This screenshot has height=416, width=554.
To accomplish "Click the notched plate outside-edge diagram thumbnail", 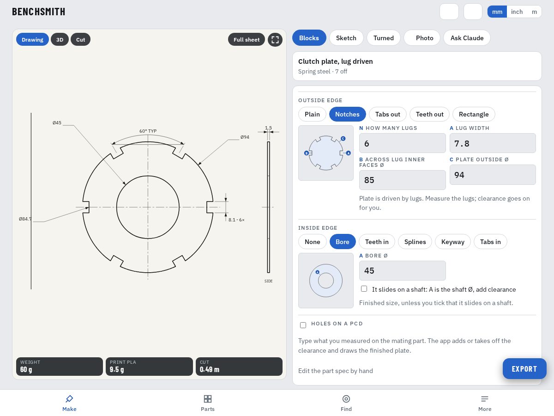I will (326, 153).
